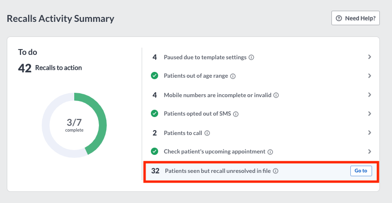Viewport: 392px width, 203px height.
Task: Expand Paused due to template settings chevron
Action: pyautogui.click(x=370, y=57)
